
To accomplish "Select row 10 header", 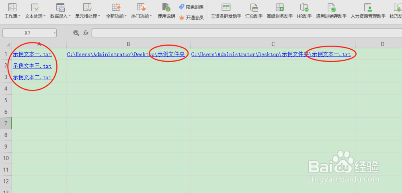I will point(6,158).
